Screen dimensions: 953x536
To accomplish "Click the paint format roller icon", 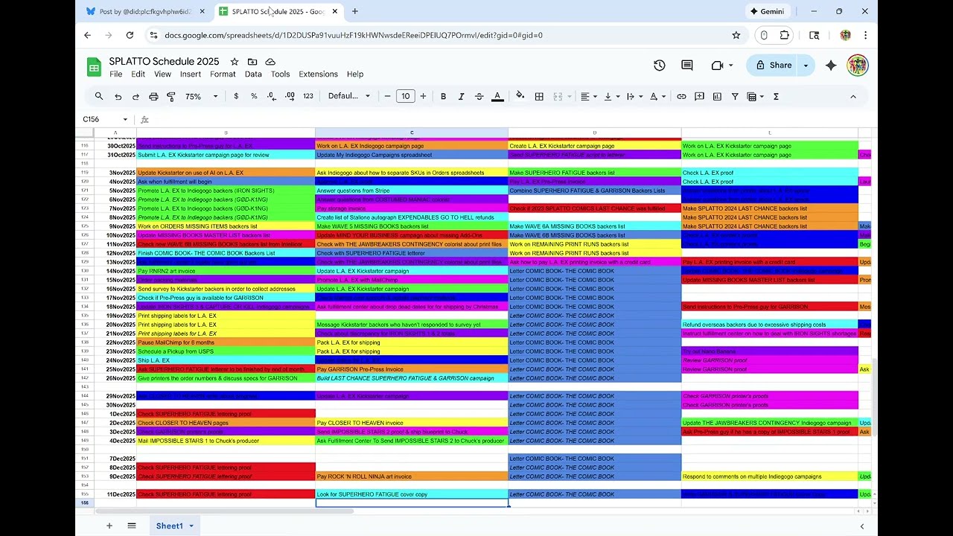I will click(x=171, y=96).
